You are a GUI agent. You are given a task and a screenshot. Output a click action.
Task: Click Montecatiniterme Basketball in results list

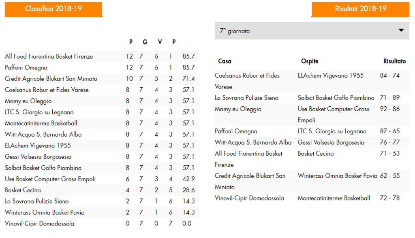(334, 198)
